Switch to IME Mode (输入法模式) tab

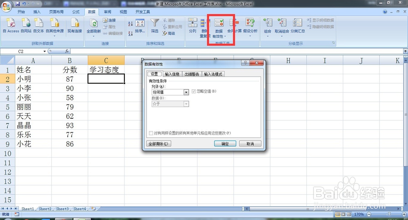(x=213, y=74)
